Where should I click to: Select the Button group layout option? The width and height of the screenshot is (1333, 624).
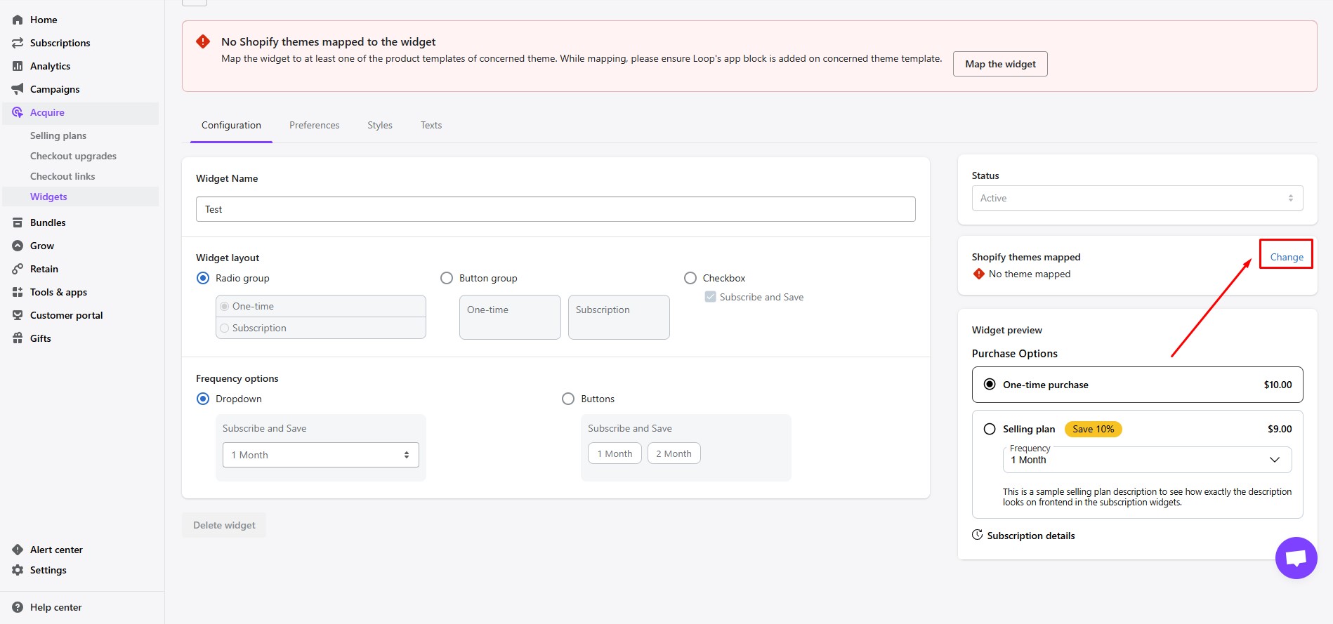pos(447,278)
